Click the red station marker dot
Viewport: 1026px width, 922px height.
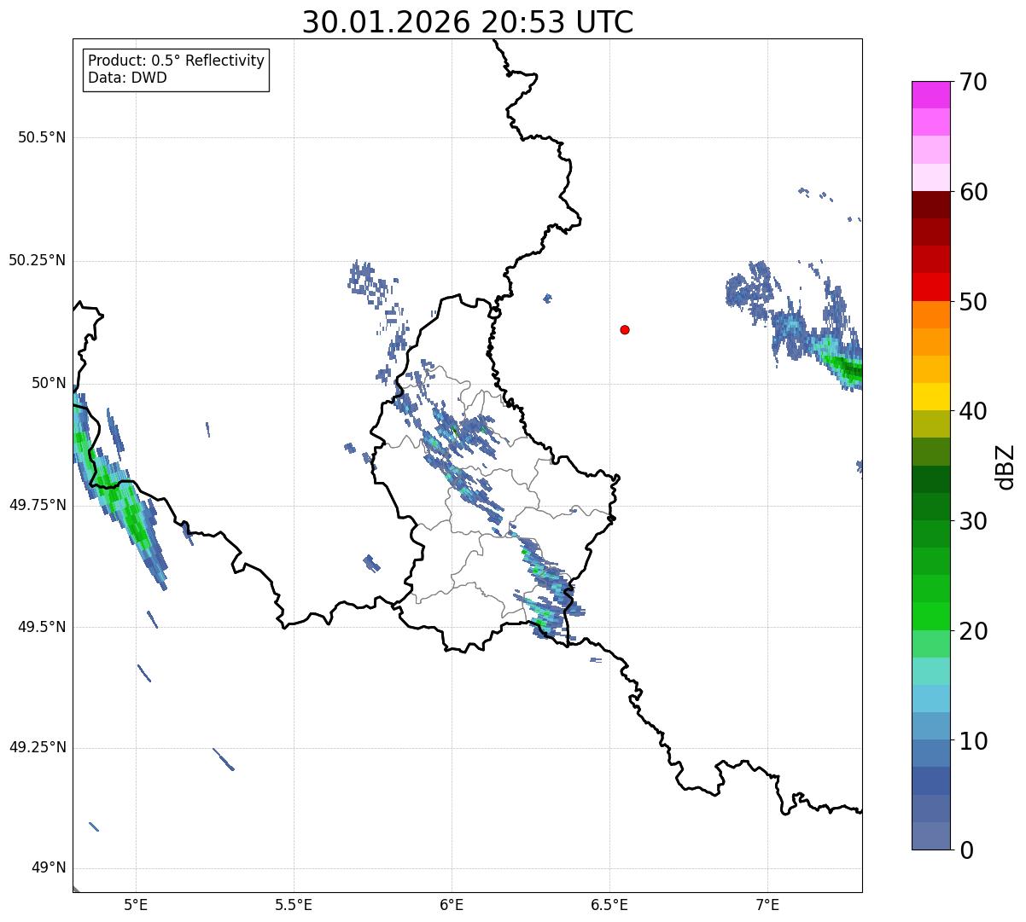point(625,330)
